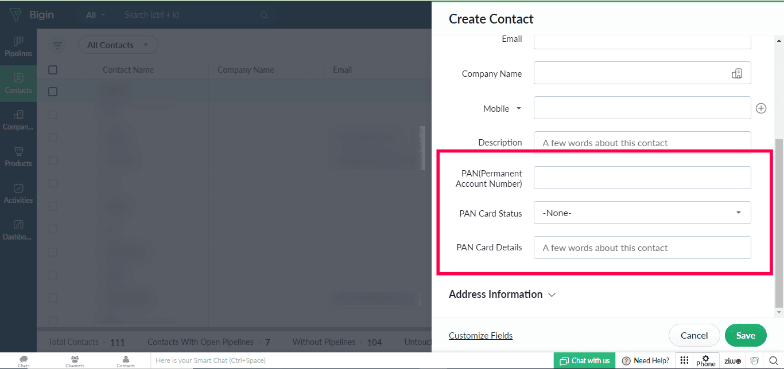Click the magnifier search icon in the bottom-right corner
The image size is (784, 369).
(772, 360)
